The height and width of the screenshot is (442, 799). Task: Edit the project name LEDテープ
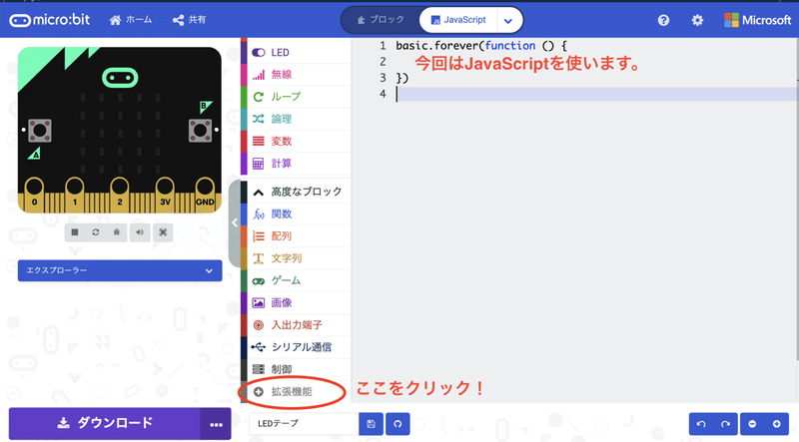coord(304,424)
